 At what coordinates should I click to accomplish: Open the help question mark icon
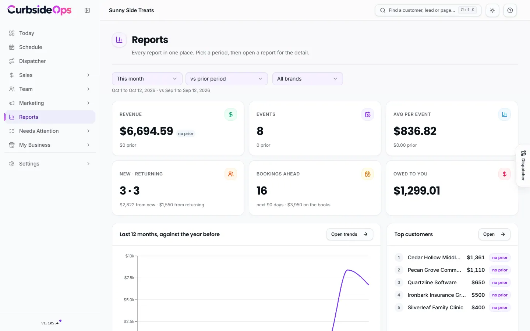[x=510, y=10]
